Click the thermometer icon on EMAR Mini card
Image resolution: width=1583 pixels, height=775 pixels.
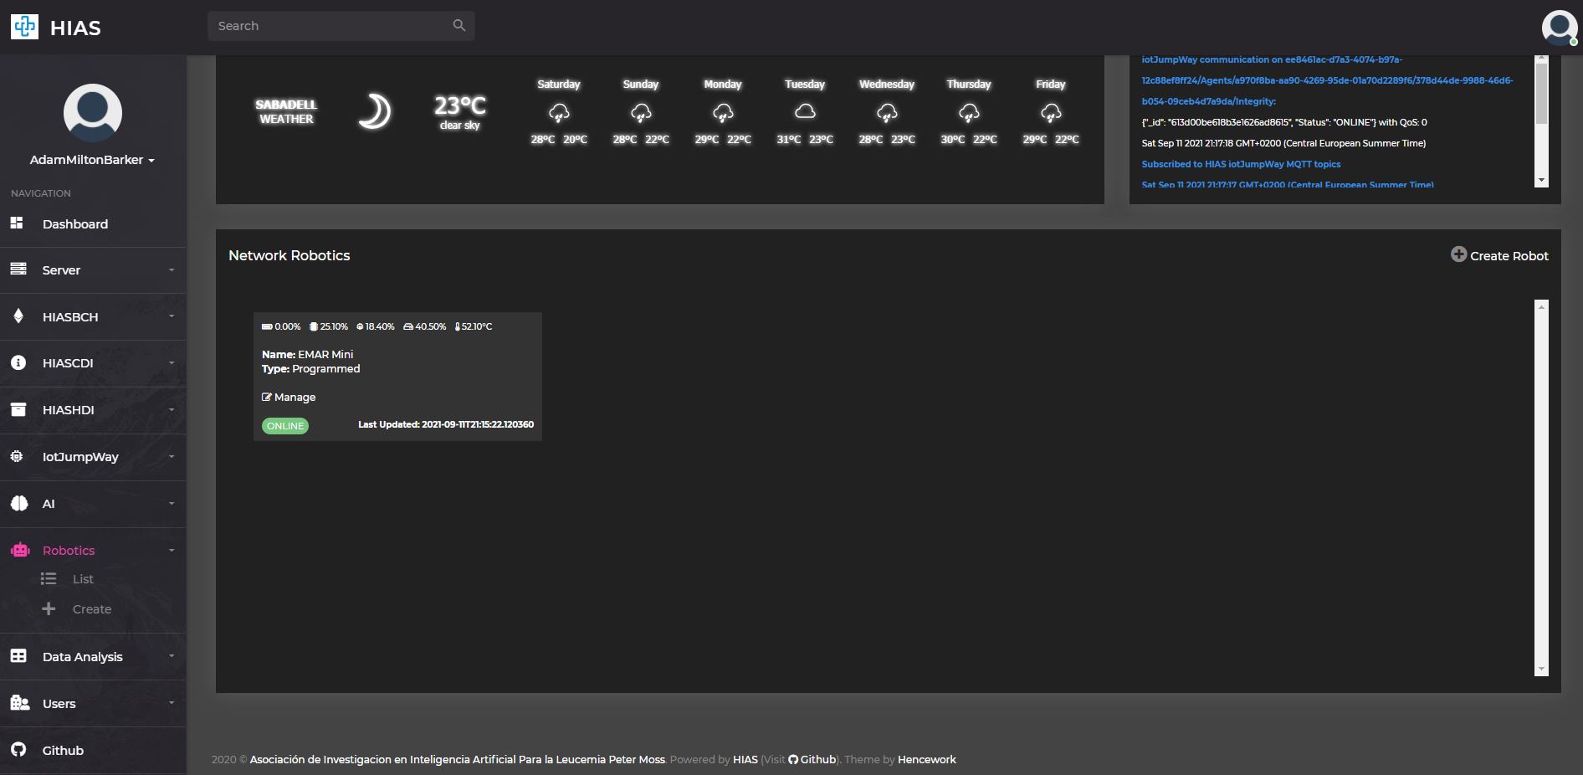click(458, 326)
